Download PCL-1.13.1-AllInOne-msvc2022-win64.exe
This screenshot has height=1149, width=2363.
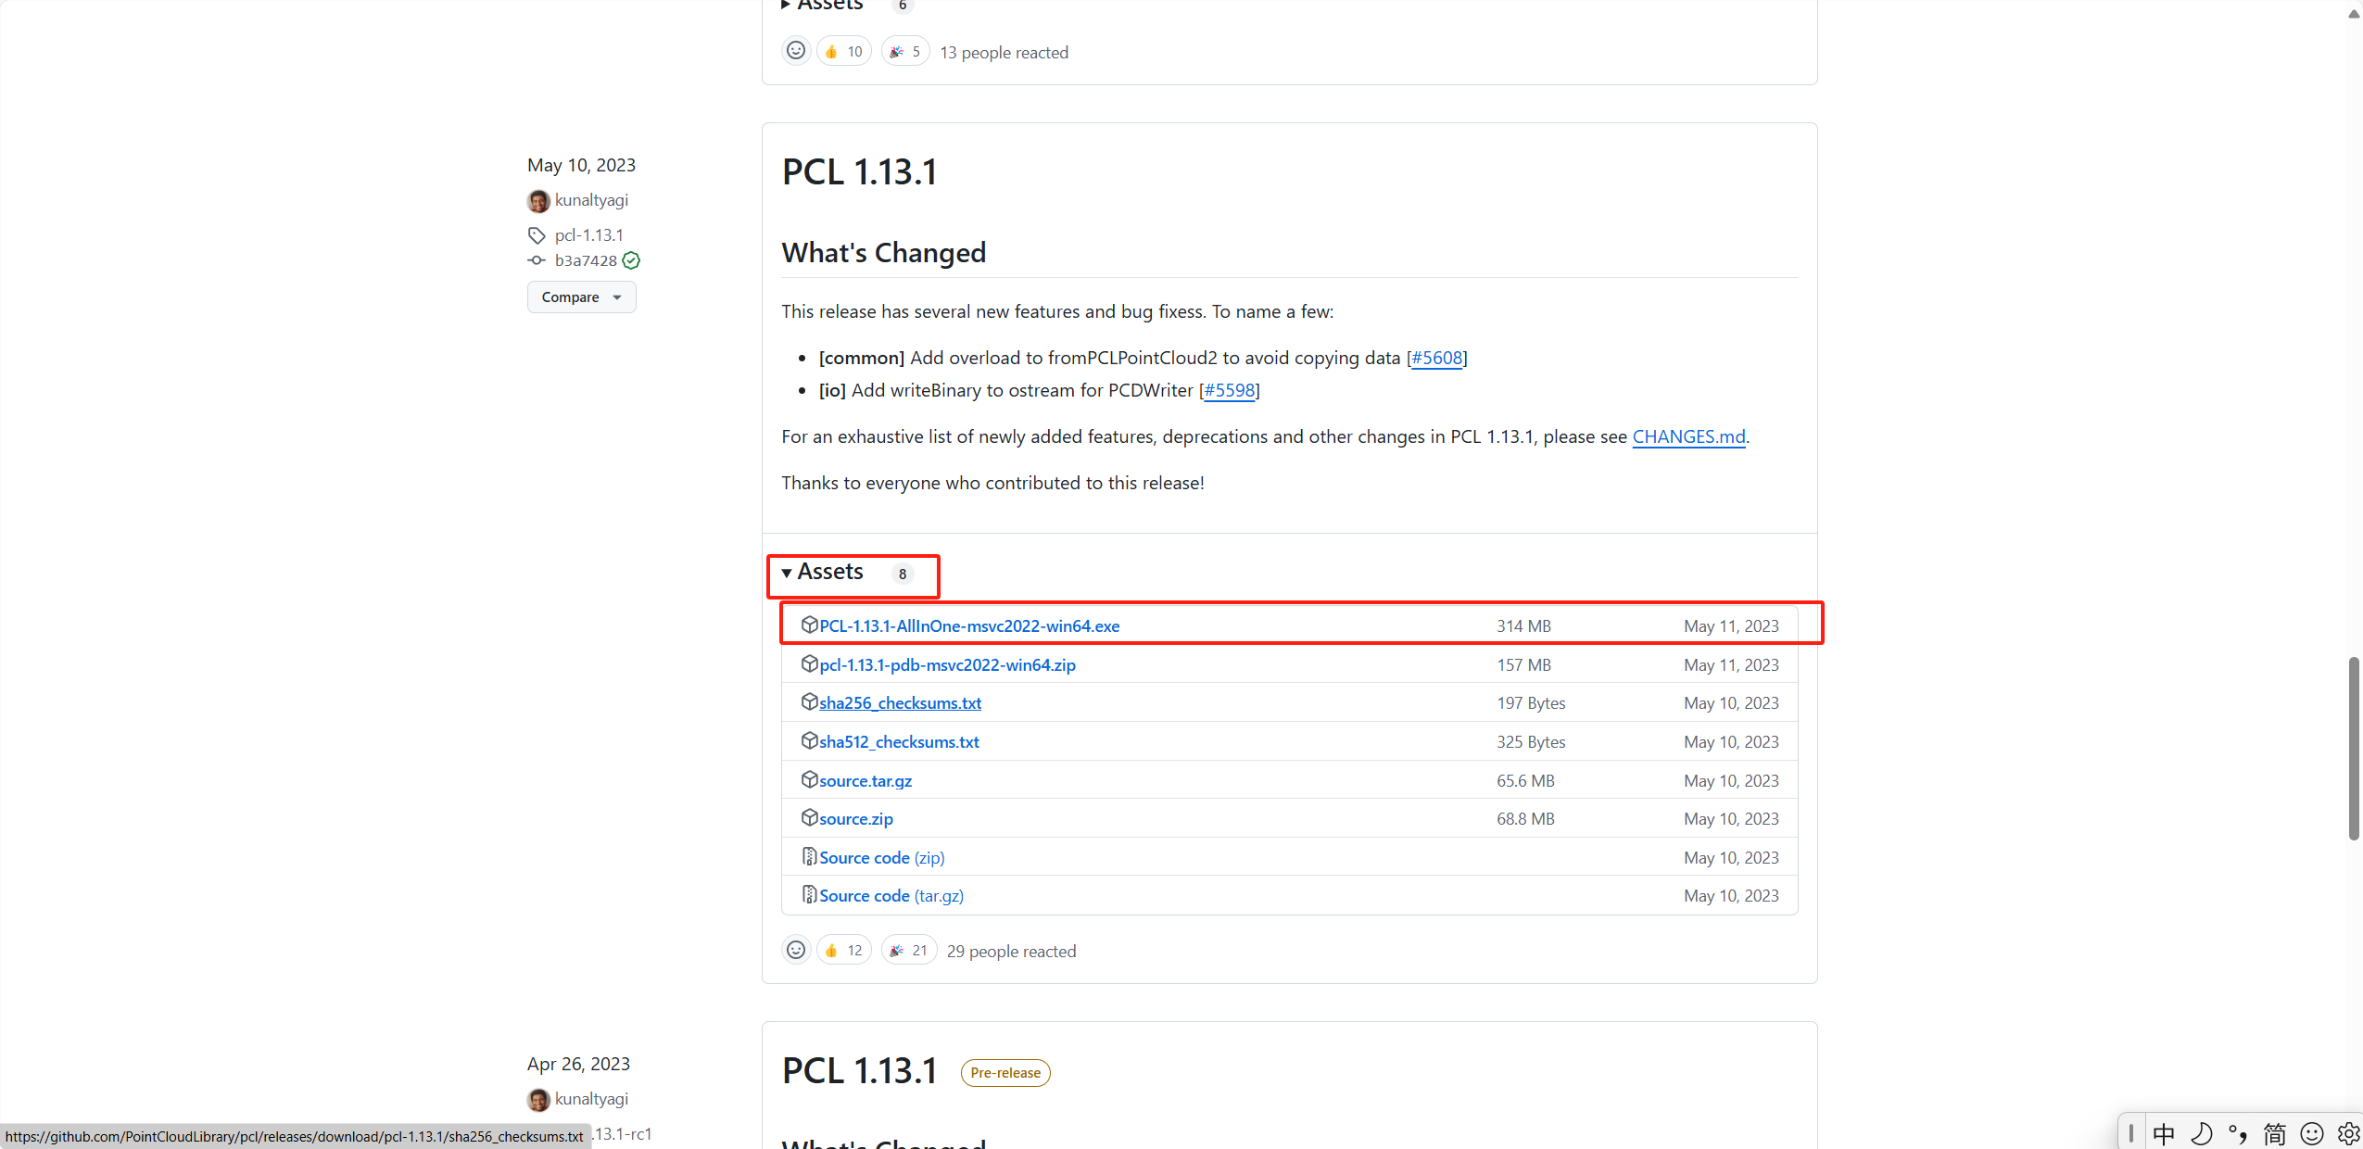pyautogui.click(x=968, y=626)
